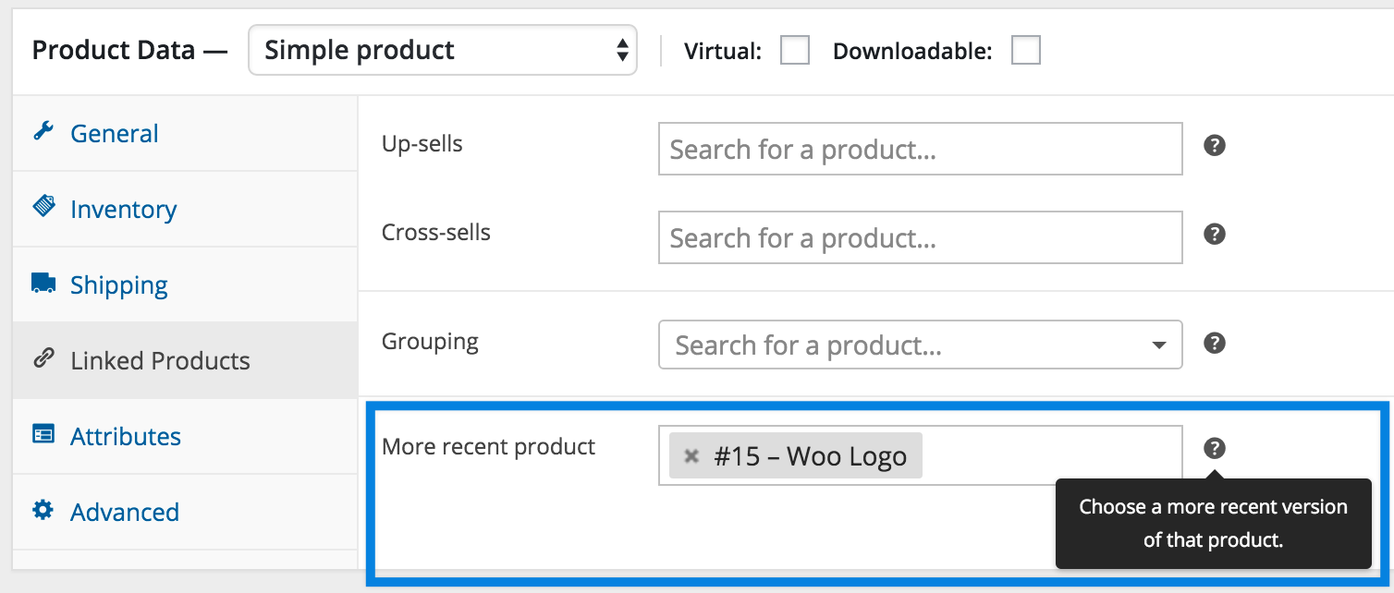Click the More recent product help icon

point(1214,449)
